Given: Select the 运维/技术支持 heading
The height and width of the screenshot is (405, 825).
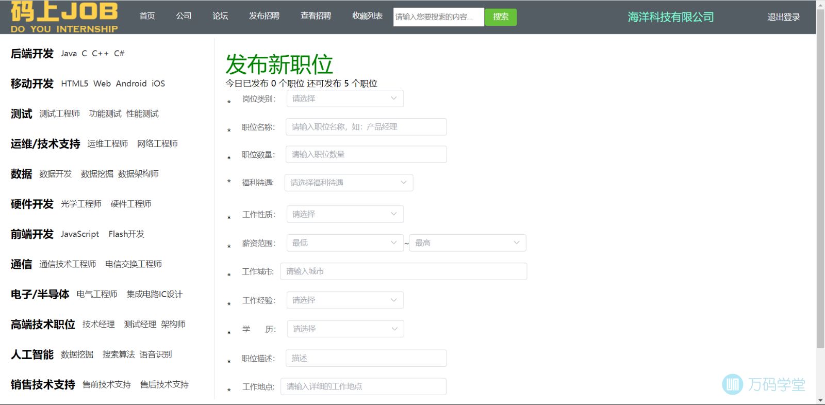Looking at the screenshot, I should (45, 144).
